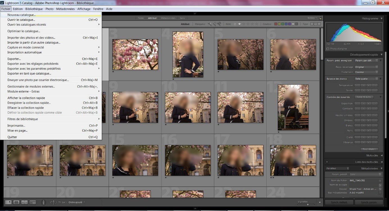
Task: Filter by green color label
Action: click(x=283, y=24)
